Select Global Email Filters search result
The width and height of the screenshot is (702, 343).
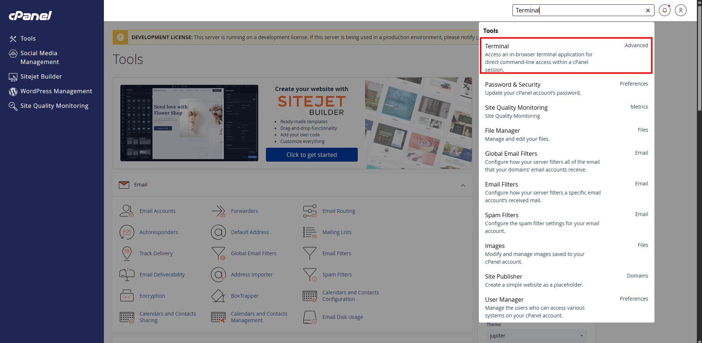click(567, 161)
